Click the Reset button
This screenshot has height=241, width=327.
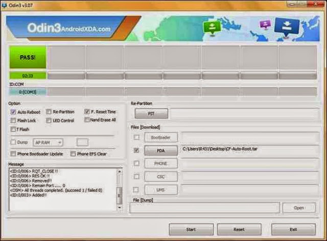pos(239,229)
